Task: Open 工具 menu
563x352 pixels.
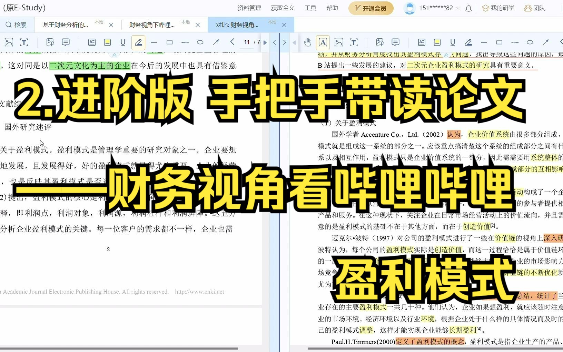Action: (310, 8)
